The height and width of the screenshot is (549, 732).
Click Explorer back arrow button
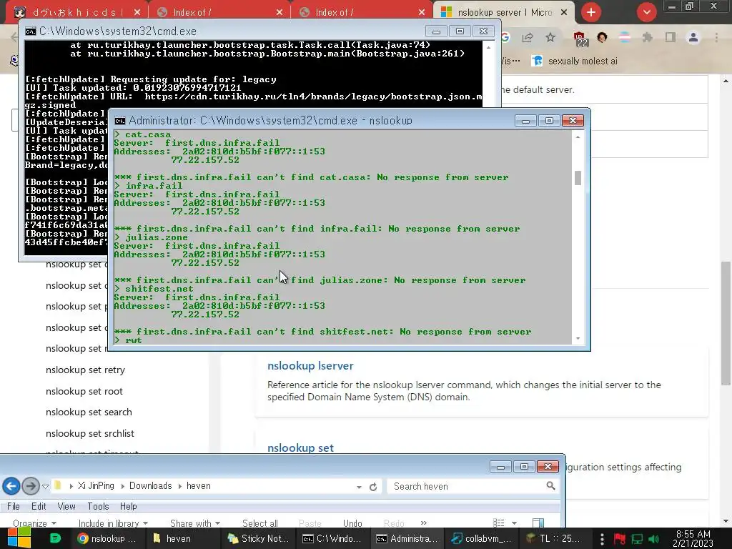11,486
